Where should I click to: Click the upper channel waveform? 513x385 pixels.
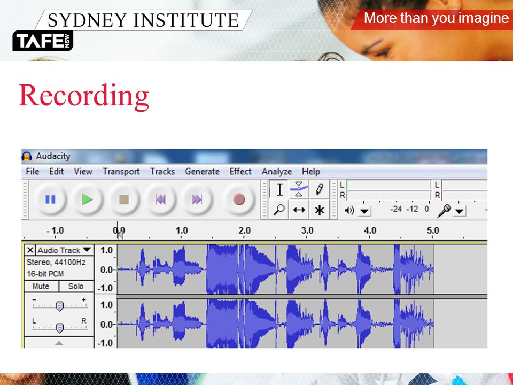pos(276,269)
